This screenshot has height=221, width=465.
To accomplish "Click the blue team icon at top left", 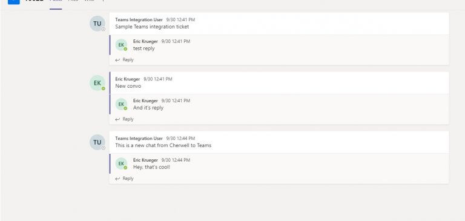I will [x=14, y=1].
